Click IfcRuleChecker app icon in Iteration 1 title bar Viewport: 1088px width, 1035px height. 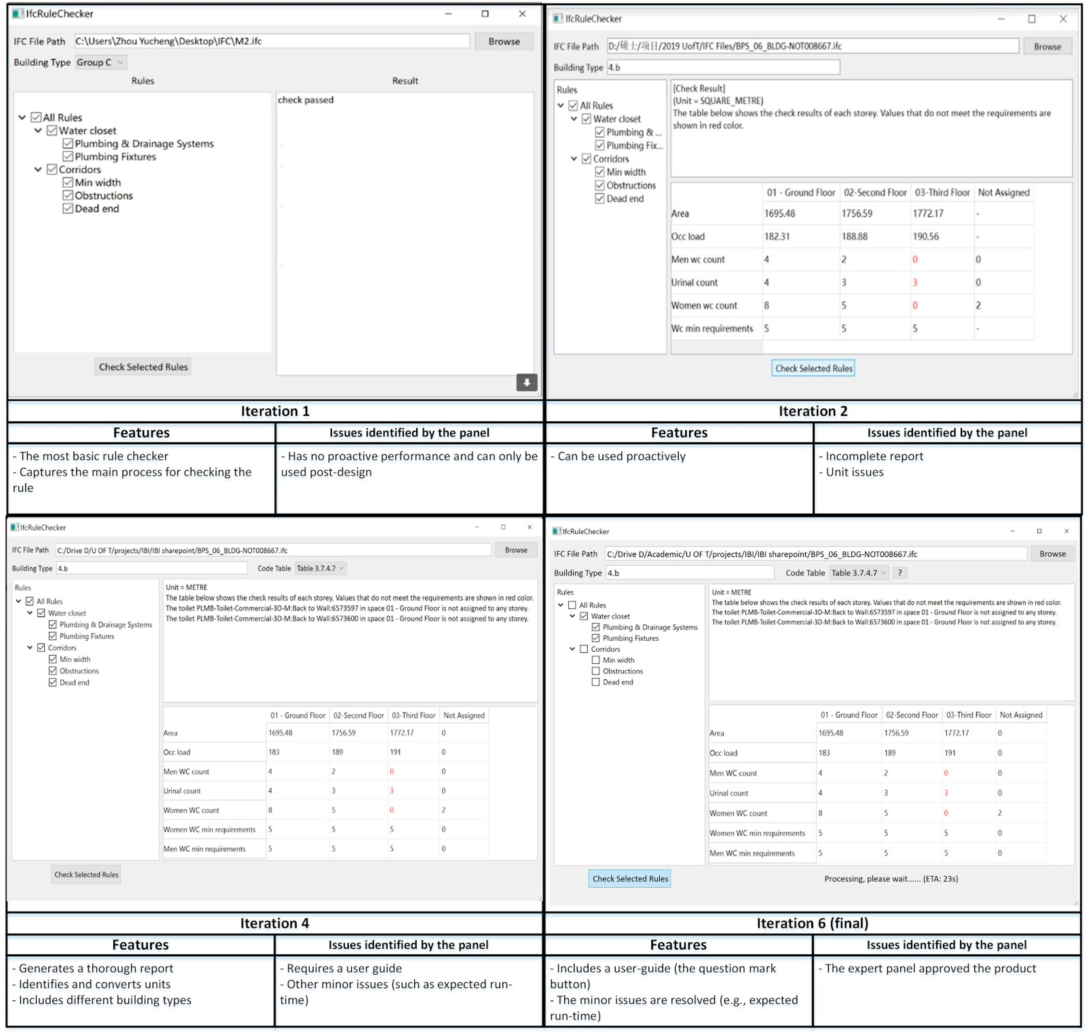pos(18,14)
